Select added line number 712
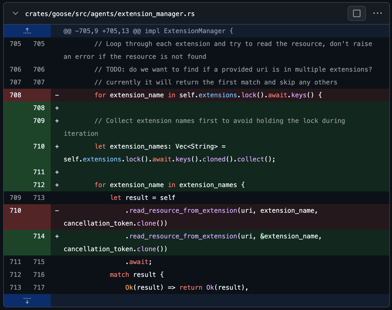 (39, 185)
